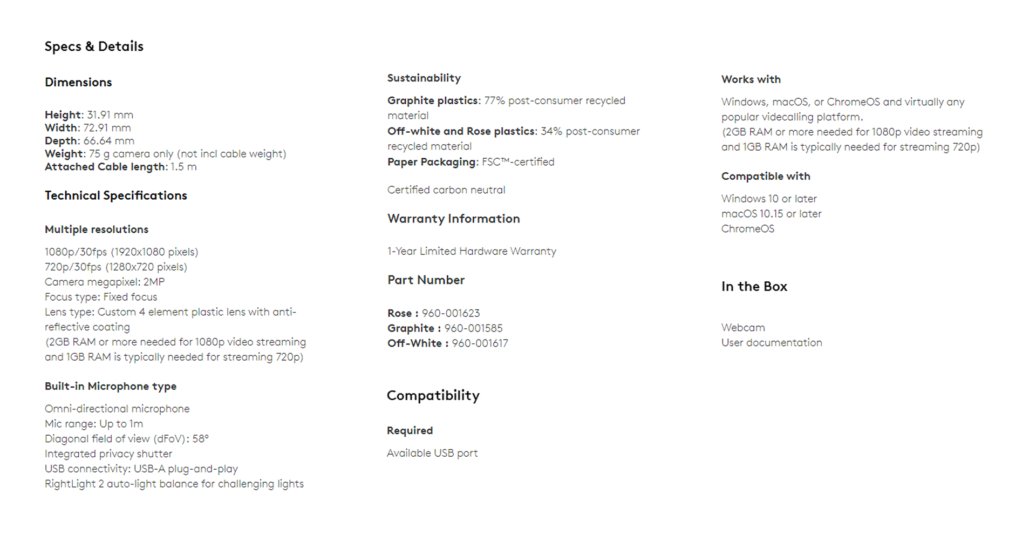Screen dimensions: 1036x541
Task: Select the Compatibility heading
Action: pyautogui.click(x=433, y=396)
